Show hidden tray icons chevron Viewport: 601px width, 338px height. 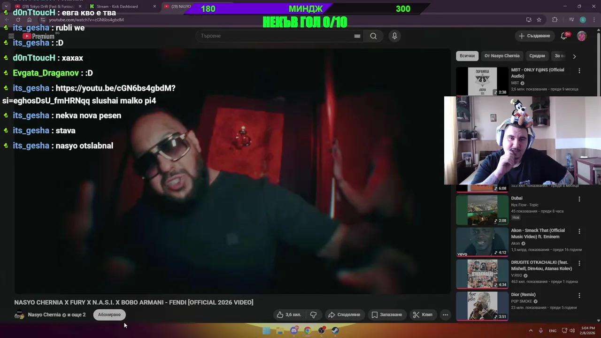point(531,330)
